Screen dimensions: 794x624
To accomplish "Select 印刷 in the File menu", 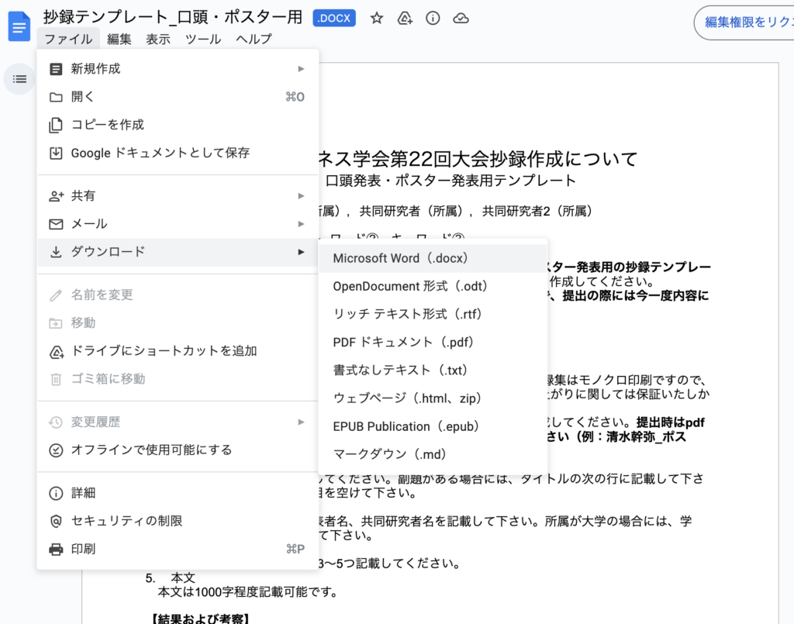I will tap(178, 549).
